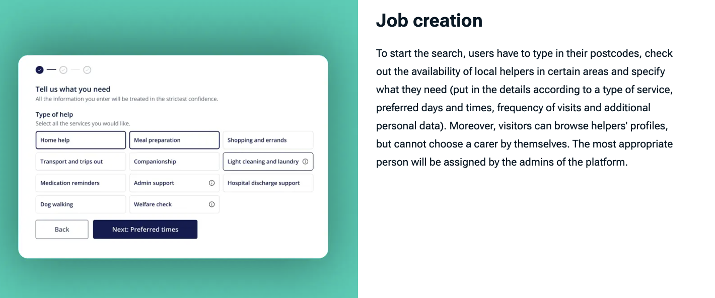This screenshot has height=298, width=715.
Task: Deselect the Home help service option
Action: pyautogui.click(x=81, y=140)
